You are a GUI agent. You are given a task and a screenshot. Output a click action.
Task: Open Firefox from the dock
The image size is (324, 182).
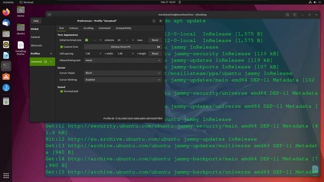6,12
